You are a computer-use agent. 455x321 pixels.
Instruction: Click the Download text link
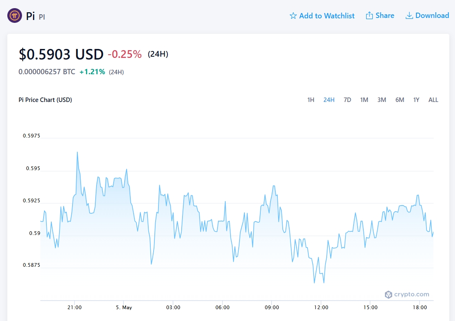pyautogui.click(x=432, y=15)
